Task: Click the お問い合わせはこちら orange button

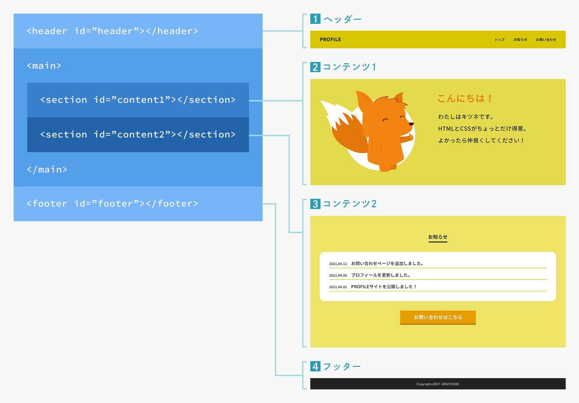Action: (x=438, y=317)
